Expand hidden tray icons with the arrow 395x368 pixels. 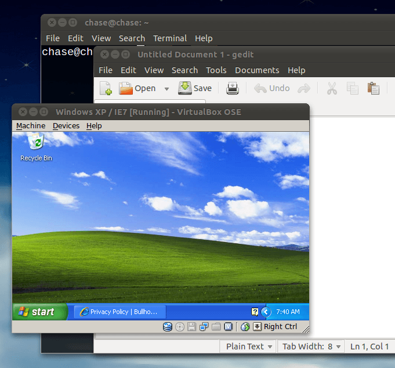(266, 312)
